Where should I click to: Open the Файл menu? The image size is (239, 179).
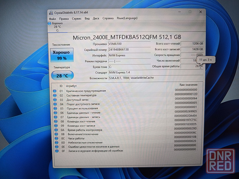(52, 19)
